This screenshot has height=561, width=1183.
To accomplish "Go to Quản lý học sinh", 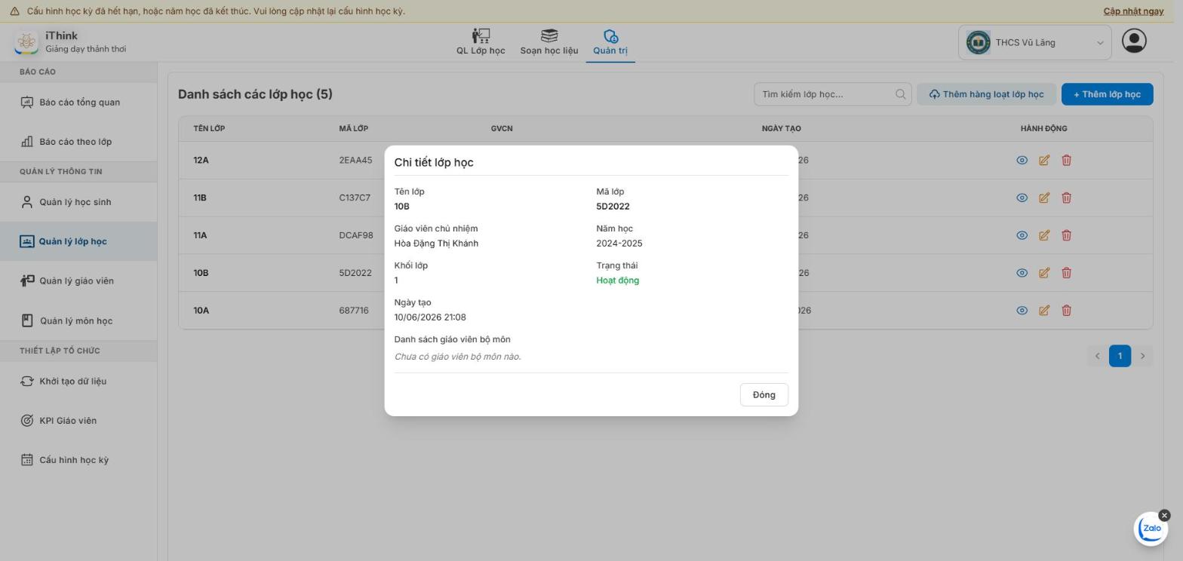I will click(78, 202).
